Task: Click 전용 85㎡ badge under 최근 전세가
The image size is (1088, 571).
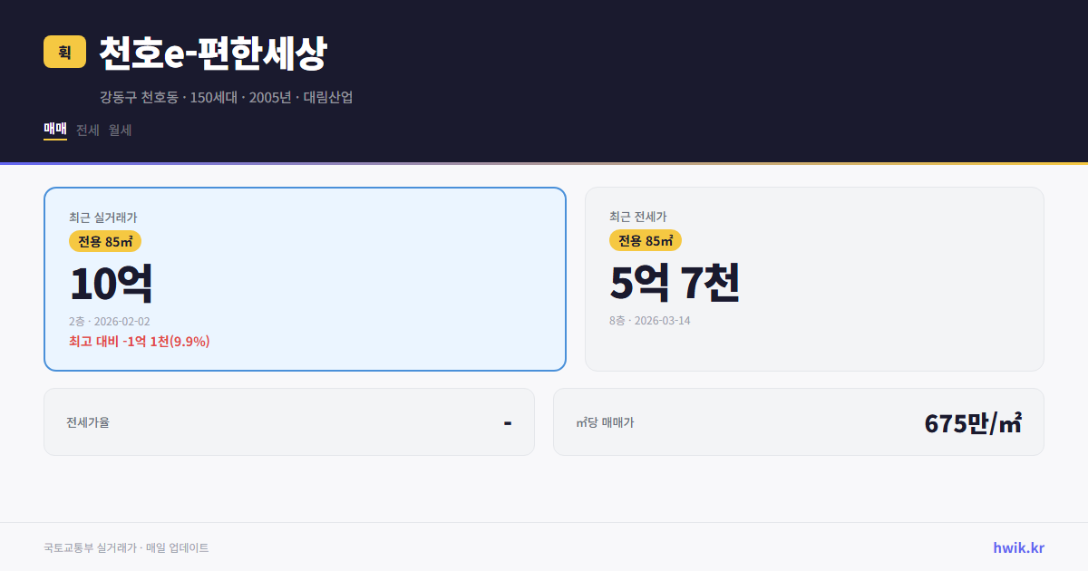Action: 646,240
